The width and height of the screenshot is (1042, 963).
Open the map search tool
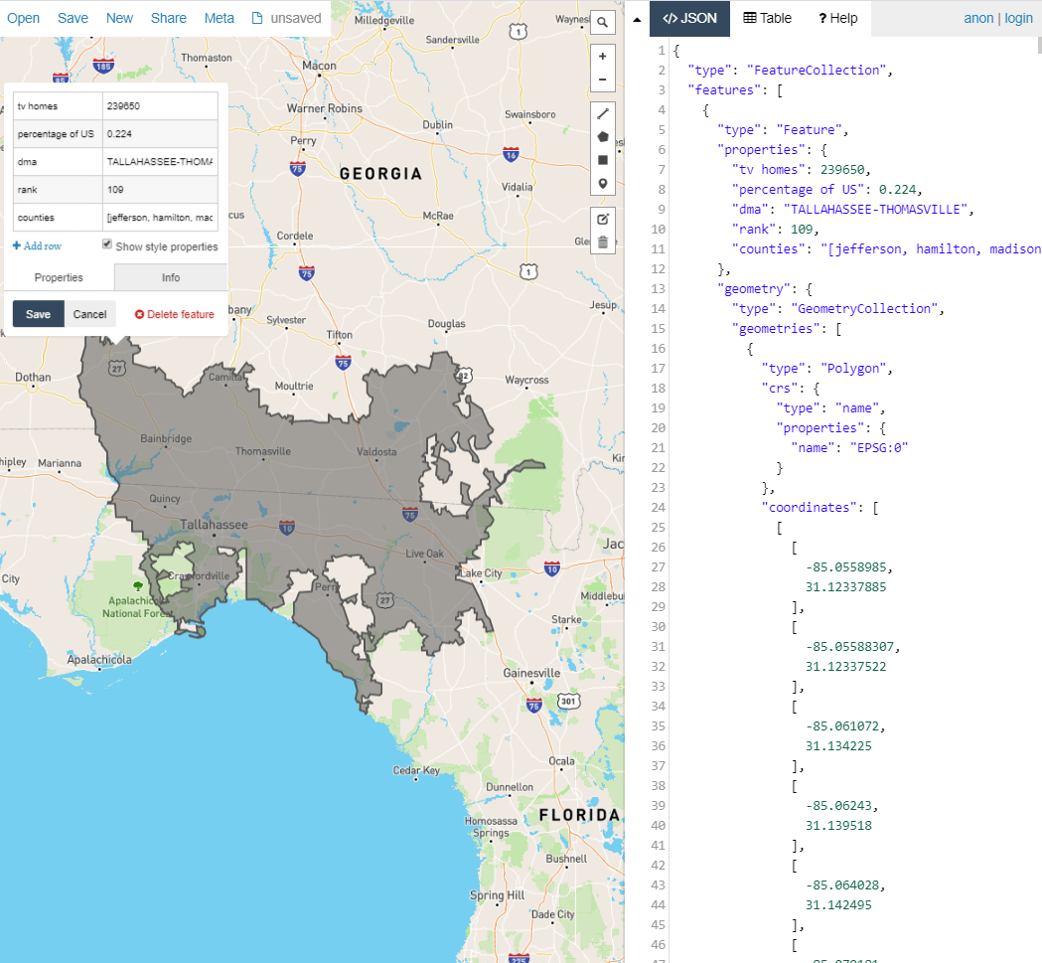pos(603,21)
